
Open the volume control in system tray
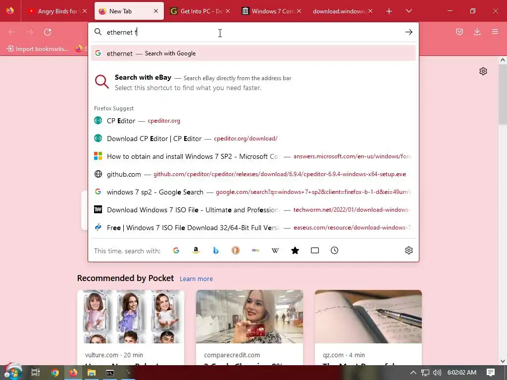(437, 373)
